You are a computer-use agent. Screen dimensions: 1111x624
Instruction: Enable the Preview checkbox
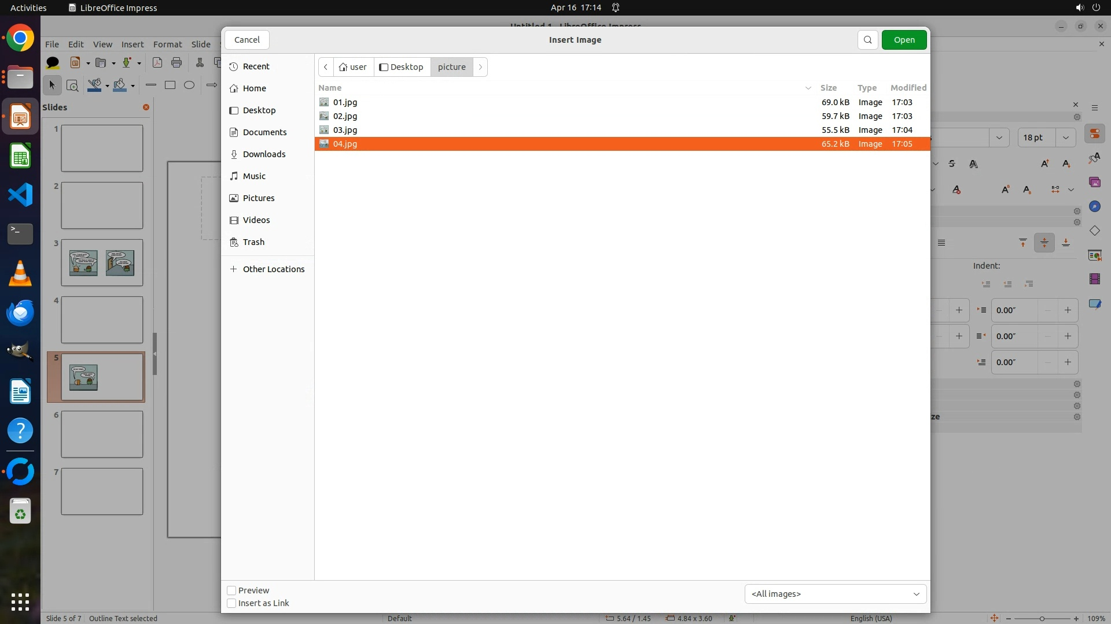click(x=231, y=590)
